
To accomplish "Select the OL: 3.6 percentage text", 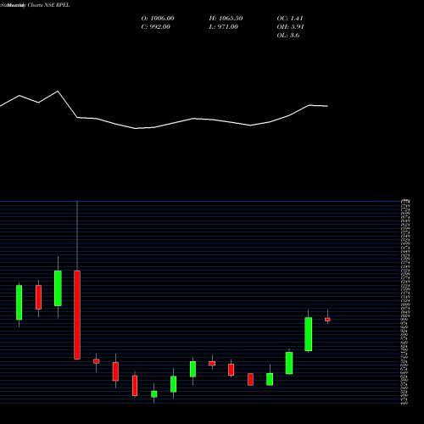I will coord(288,36).
